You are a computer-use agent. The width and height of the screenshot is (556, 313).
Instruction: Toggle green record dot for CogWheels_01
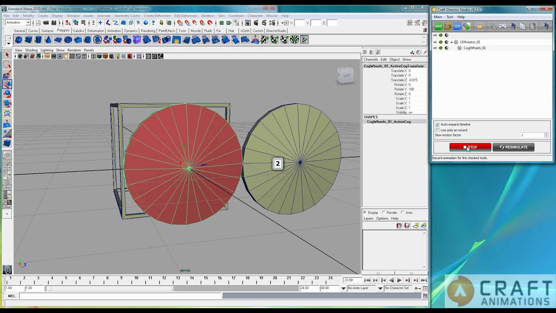point(440,48)
